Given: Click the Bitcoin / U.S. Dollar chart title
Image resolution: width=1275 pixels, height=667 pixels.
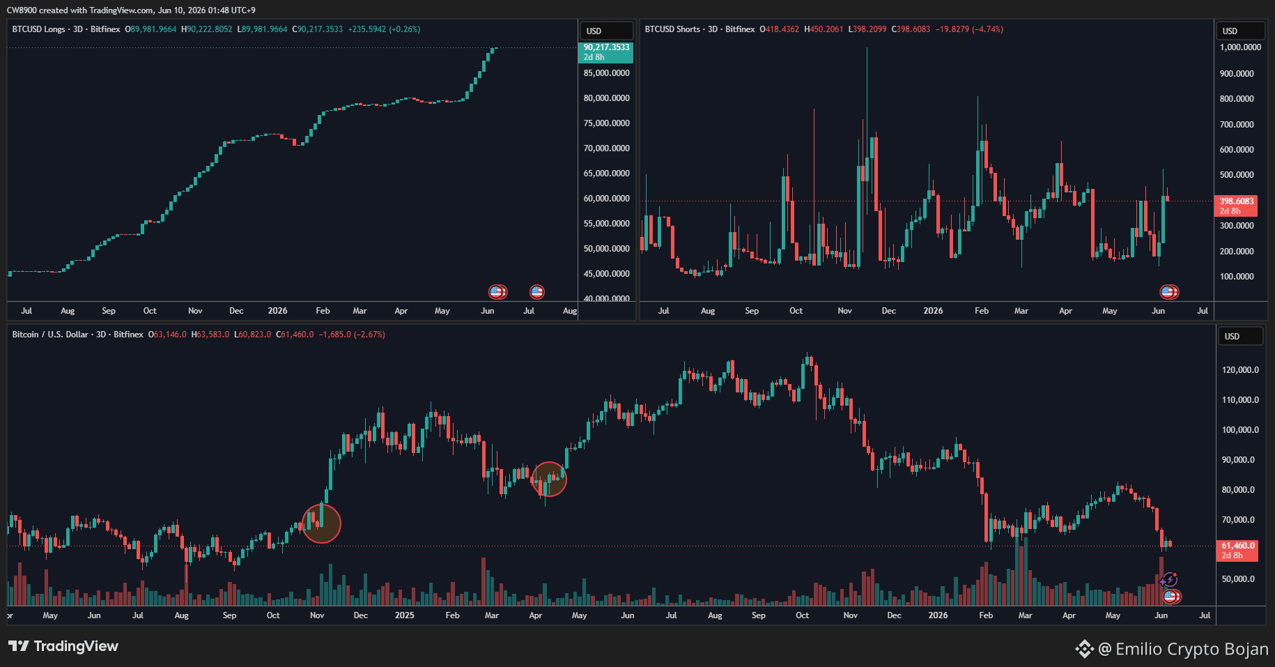Looking at the screenshot, I should click(x=77, y=335).
